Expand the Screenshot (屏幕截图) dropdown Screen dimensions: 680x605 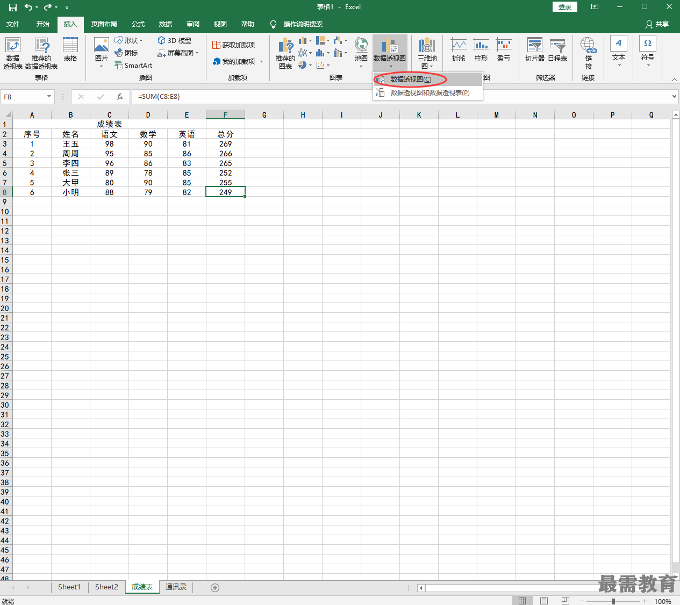click(197, 53)
